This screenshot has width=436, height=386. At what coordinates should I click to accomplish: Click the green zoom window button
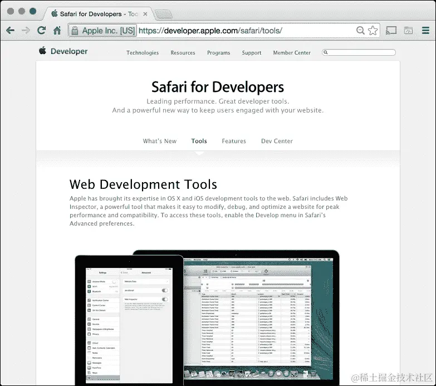(x=33, y=11)
